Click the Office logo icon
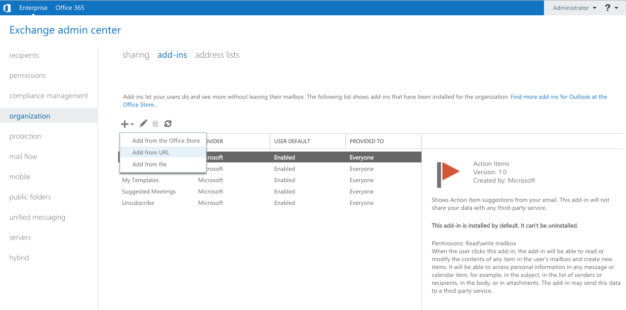This screenshot has height=310, width=626. [7, 8]
